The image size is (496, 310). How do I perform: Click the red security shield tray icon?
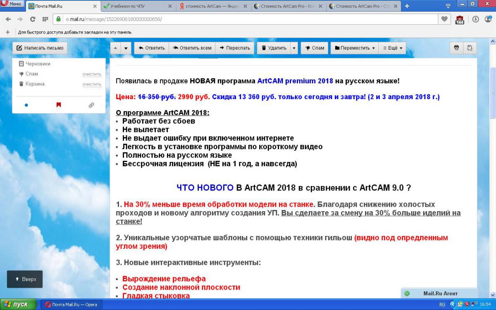[467, 305]
